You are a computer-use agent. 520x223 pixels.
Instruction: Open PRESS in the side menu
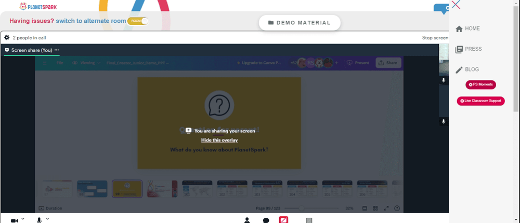469,49
